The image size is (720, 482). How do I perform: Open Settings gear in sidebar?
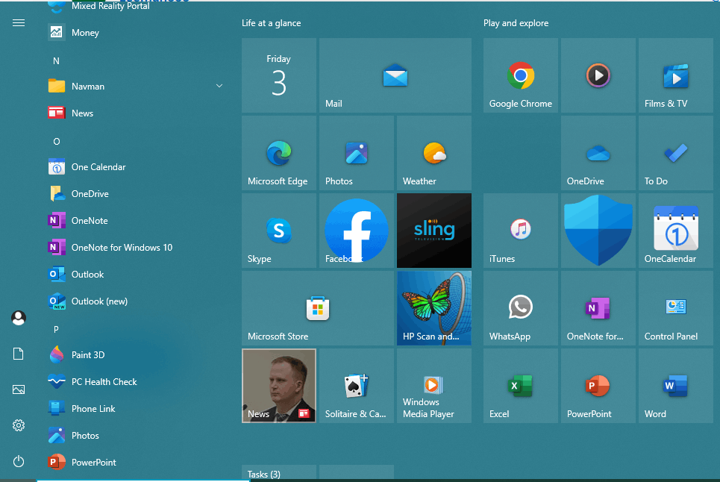coord(19,425)
